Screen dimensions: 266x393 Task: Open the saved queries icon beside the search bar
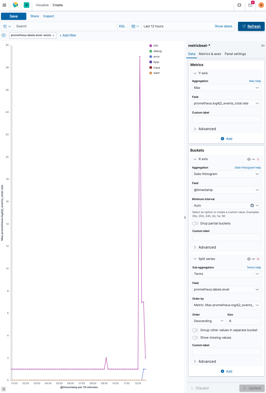click(7, 26)
